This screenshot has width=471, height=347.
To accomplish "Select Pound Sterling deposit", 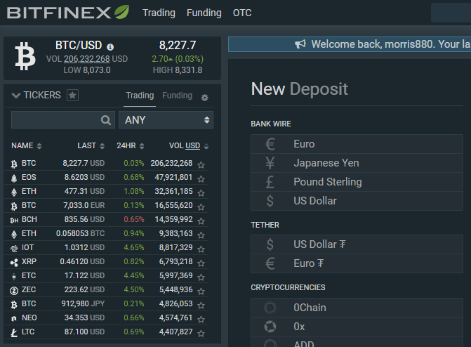I will pyautogui.click(x=357, y=182).
